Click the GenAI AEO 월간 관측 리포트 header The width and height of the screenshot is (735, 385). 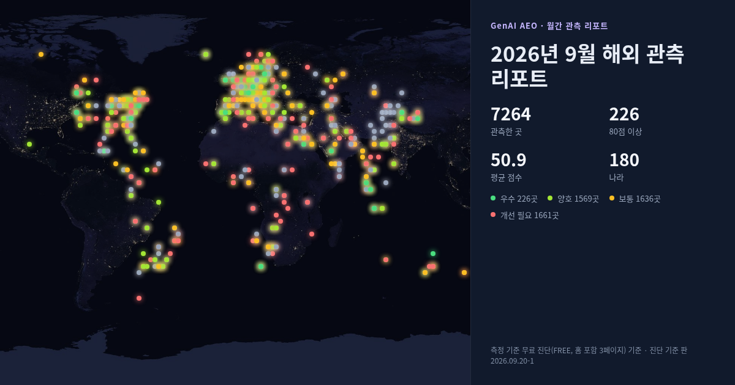point(549,26)
